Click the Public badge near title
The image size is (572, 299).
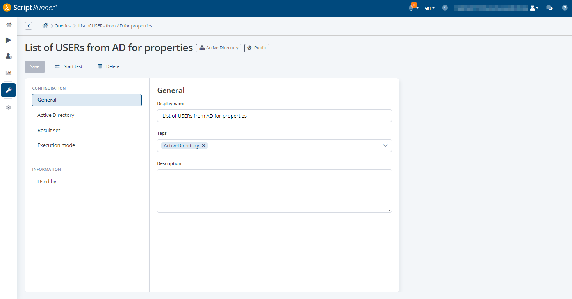[257, 48]
